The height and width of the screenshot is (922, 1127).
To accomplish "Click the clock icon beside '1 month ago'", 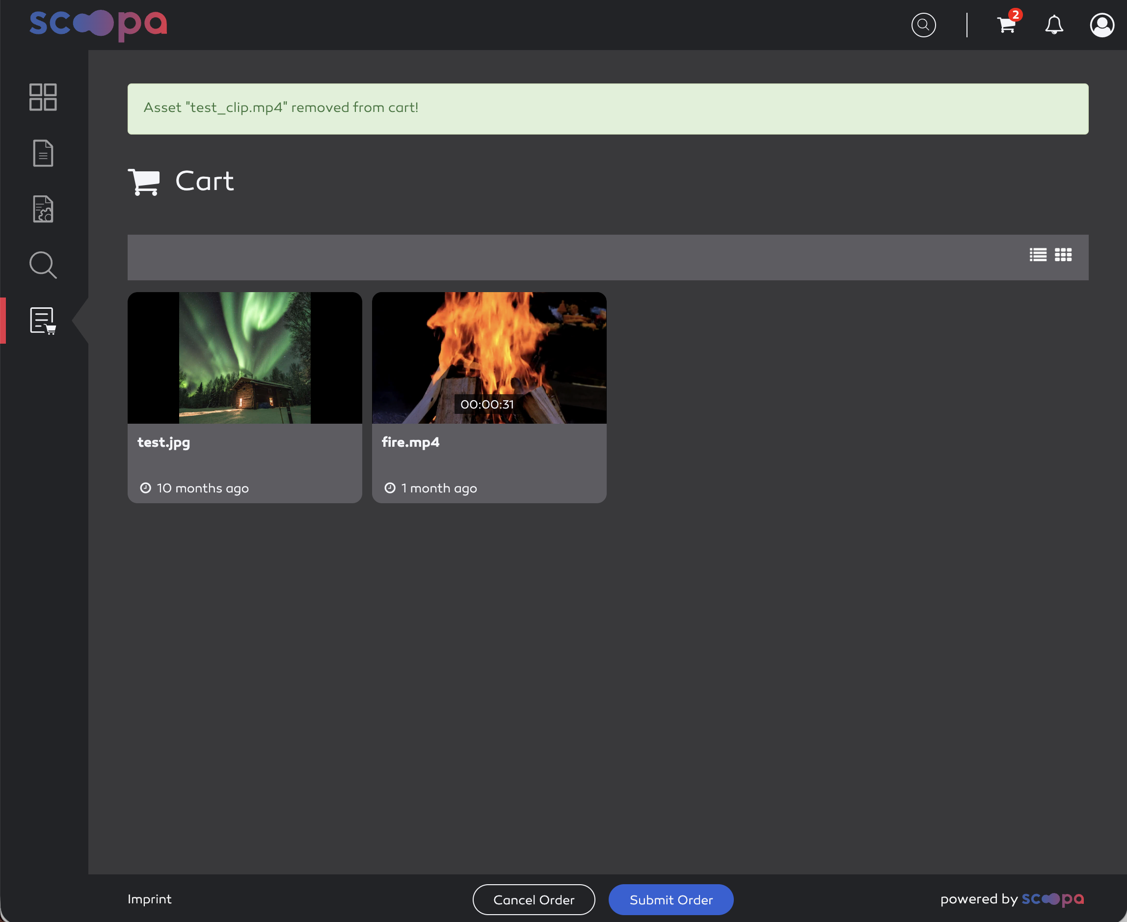I will (x=390, y=488).
